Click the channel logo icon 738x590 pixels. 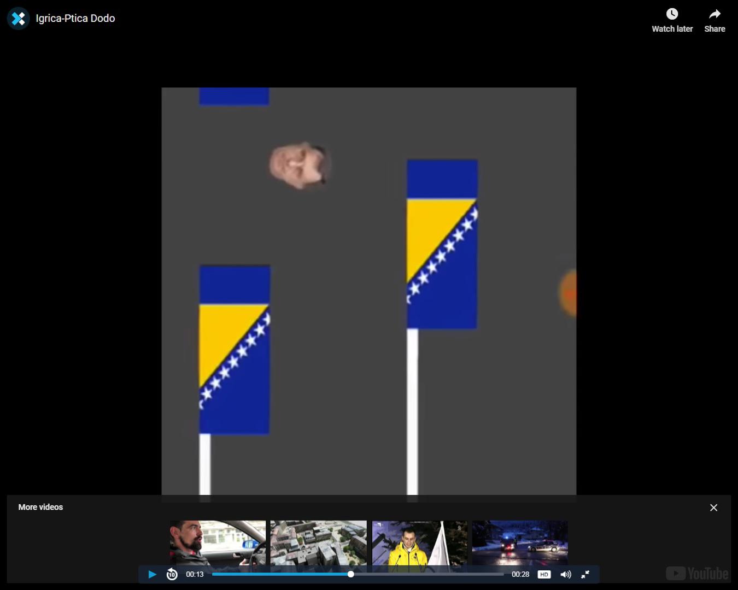(19, 19)
